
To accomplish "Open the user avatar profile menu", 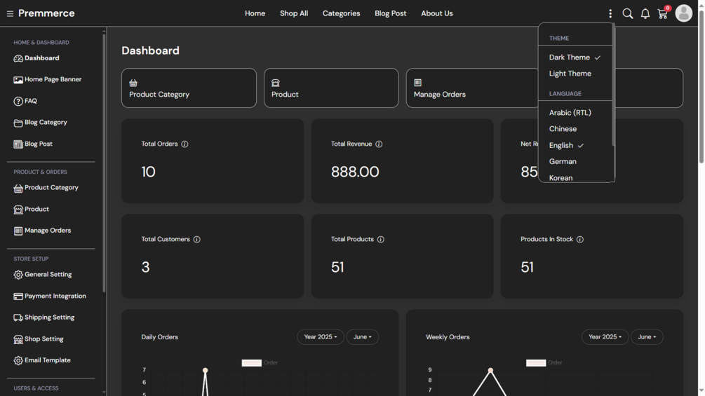I will click(x=683, y=13).
